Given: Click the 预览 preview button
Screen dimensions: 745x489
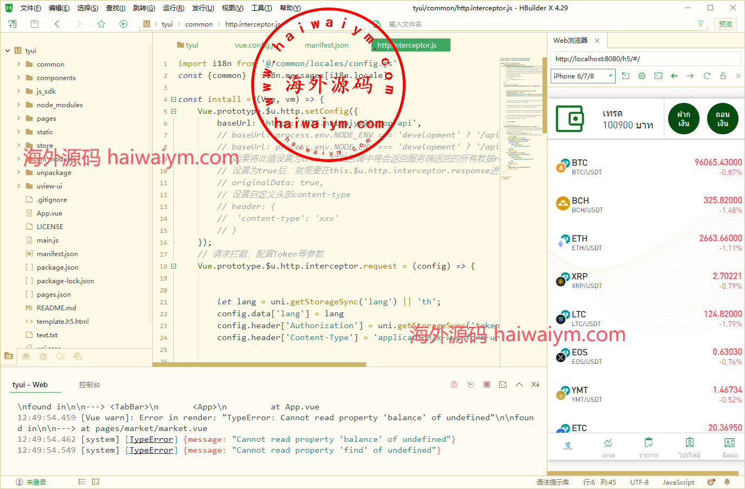Looking at the screenshot, I should coord(725,24).
